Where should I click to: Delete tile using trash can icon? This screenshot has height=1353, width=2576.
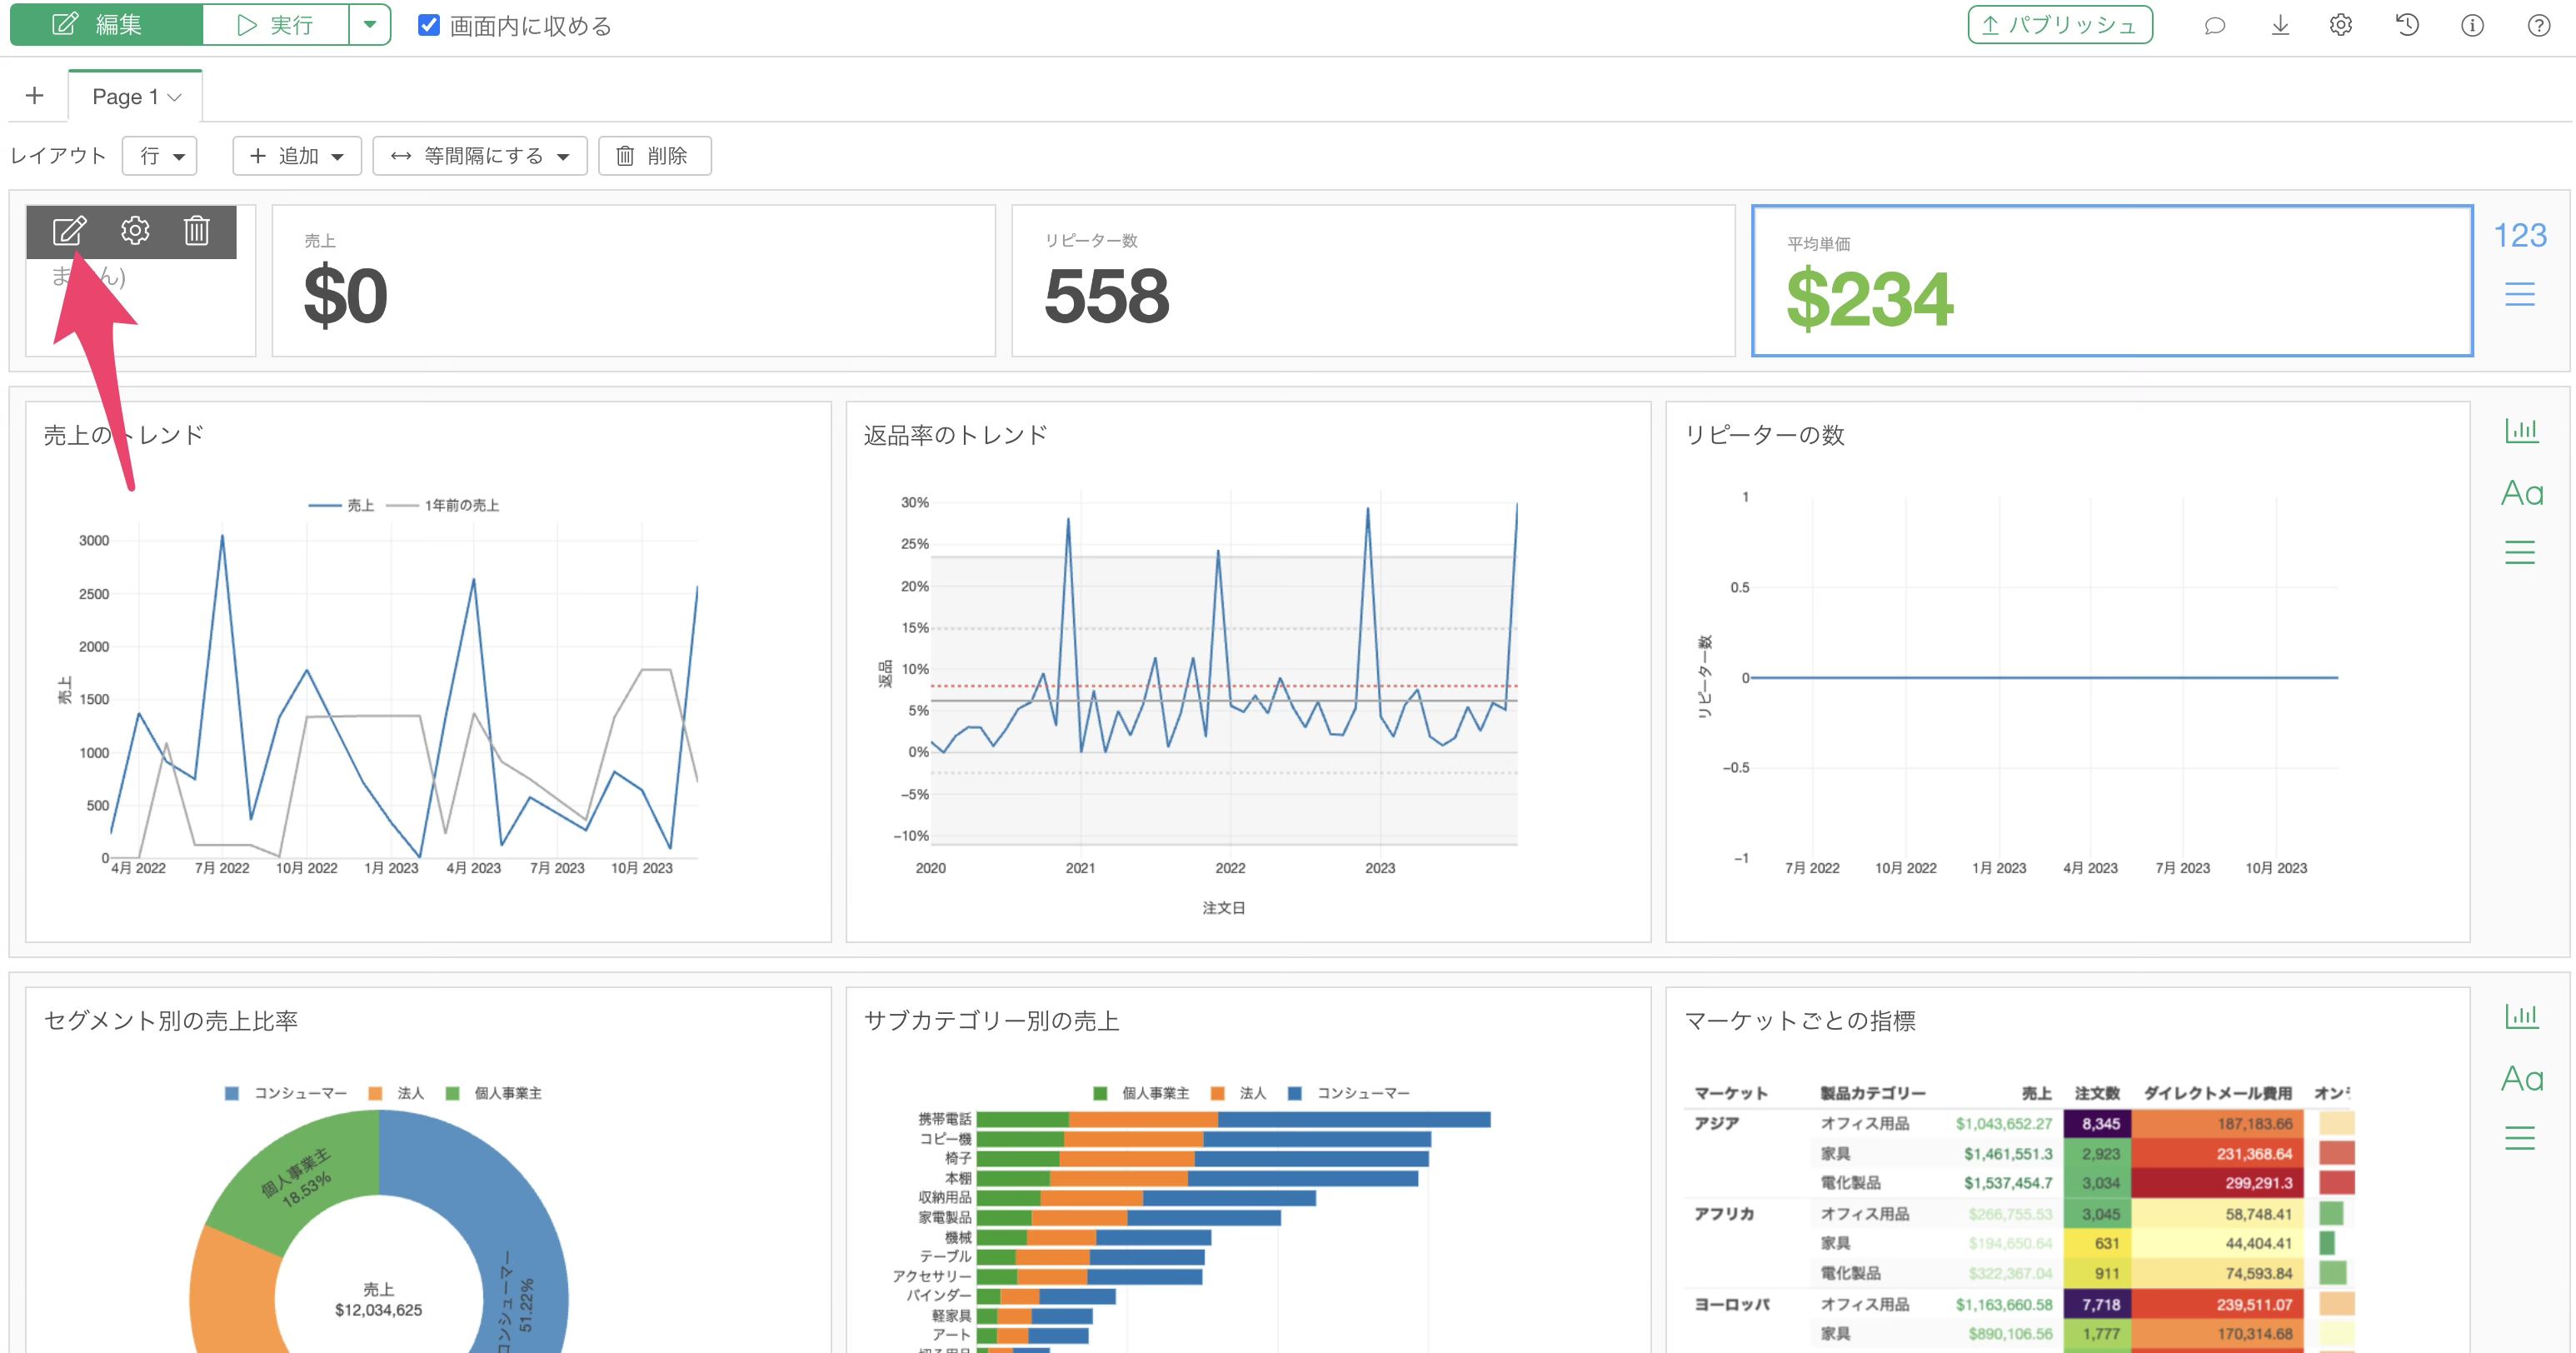pyautogui.click(x=197, y=231)
